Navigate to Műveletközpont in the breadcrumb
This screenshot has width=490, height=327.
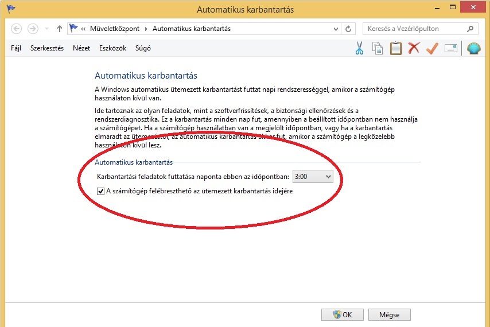point(115,29)
